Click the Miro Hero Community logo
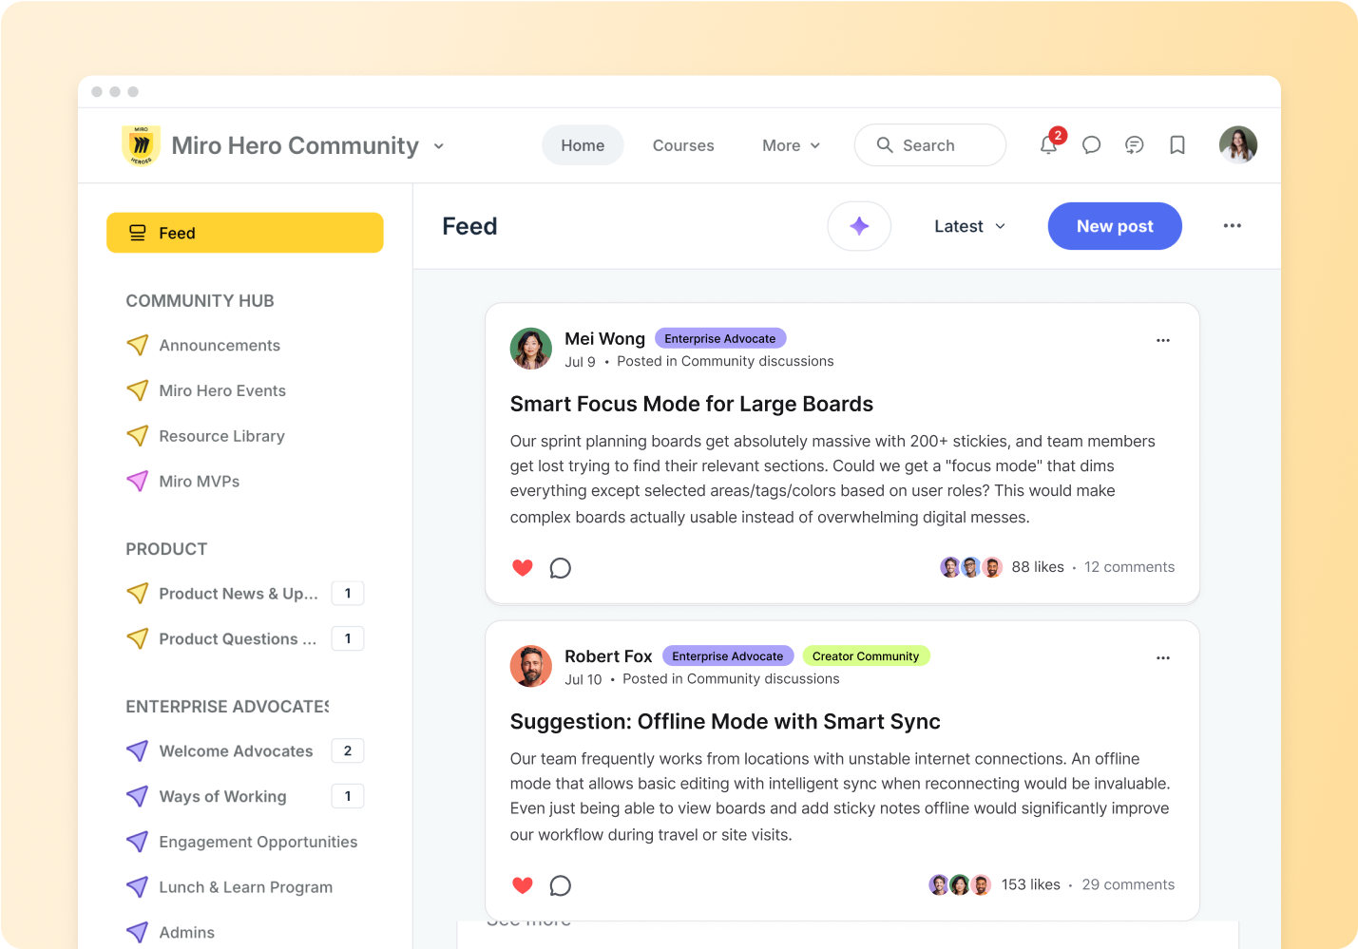 [x=141, y=145]
